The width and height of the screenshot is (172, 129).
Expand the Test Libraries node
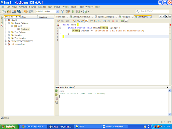pyautogui.click(x=9, y=38)
